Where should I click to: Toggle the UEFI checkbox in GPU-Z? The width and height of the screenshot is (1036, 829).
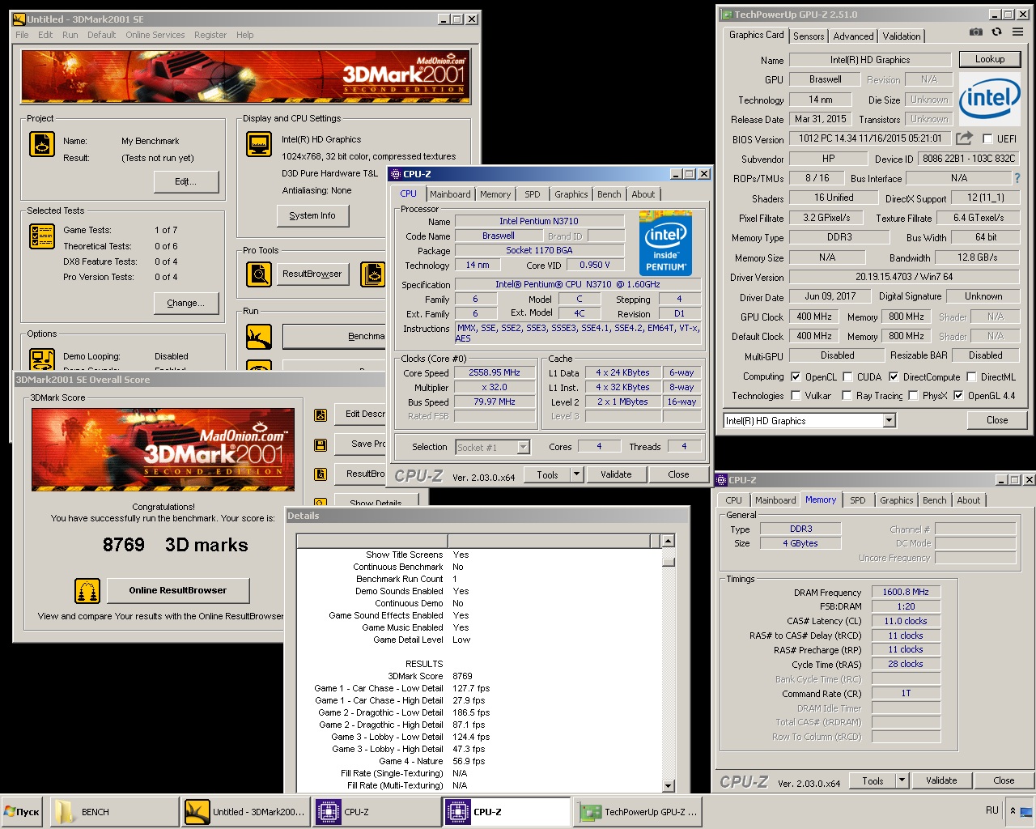pos(987,139)
